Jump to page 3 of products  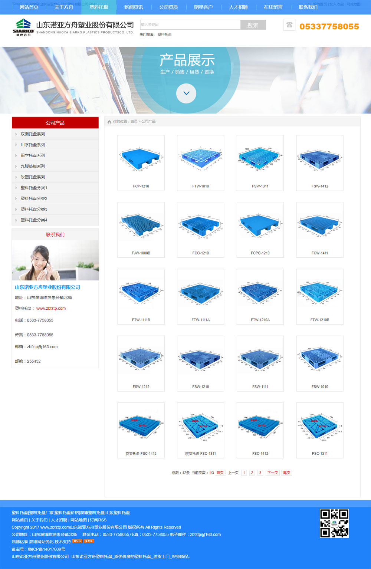260,473
